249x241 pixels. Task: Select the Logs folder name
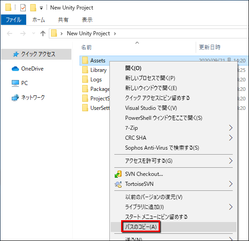(x=96, y=80)
